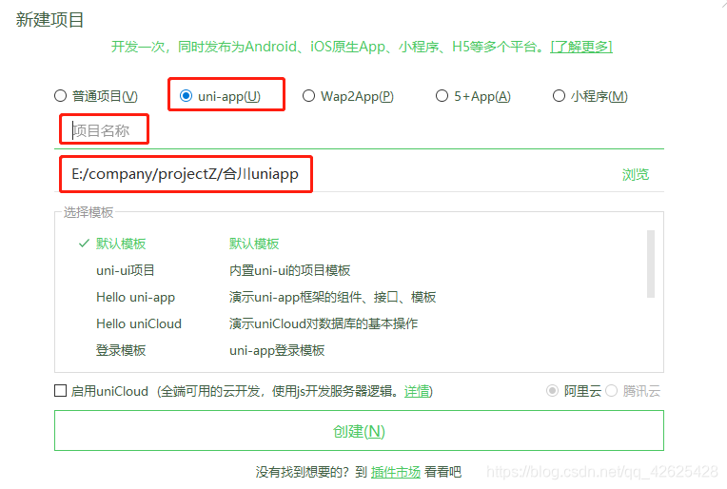Open the 了解更多 link
Screen dimensions: 727x489
[581, 47]
